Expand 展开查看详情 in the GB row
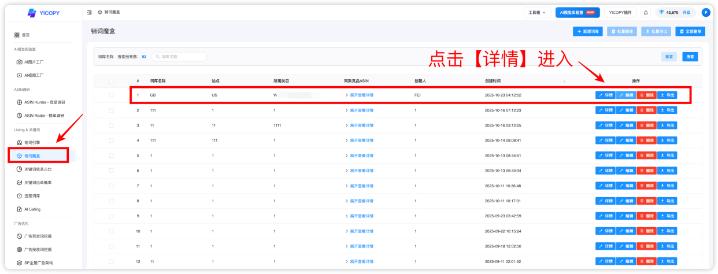718x274 pixels. point(359,95)
